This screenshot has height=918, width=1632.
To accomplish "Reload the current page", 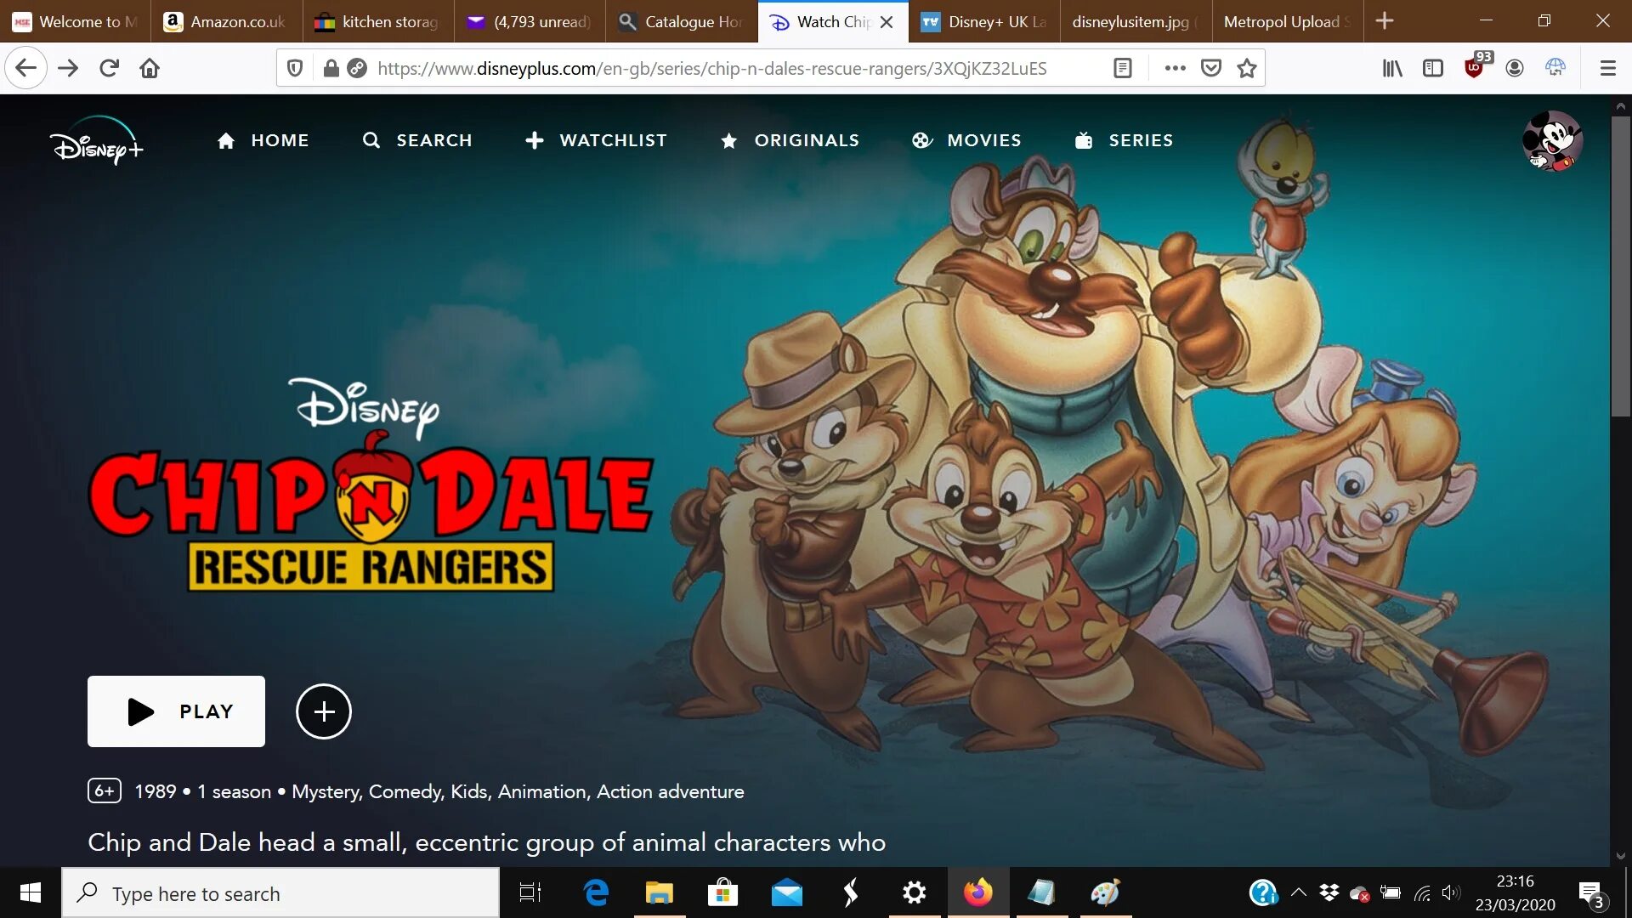I will pos(109,68).
